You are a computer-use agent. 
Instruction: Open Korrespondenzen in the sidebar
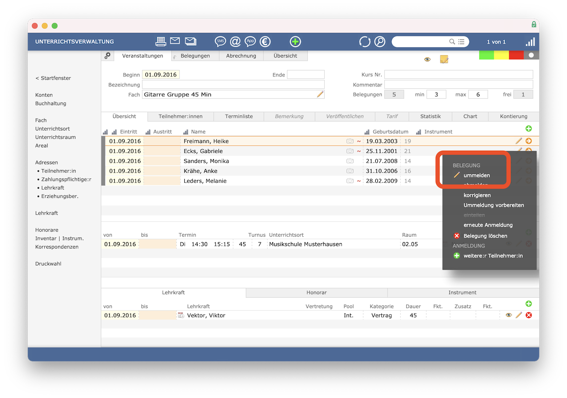point(57,247)
